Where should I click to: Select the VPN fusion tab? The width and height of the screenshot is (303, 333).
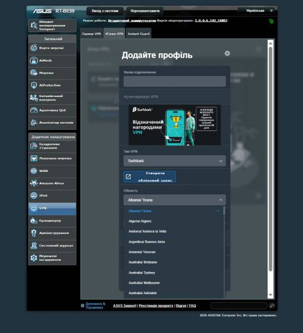(x=114, y=33)
